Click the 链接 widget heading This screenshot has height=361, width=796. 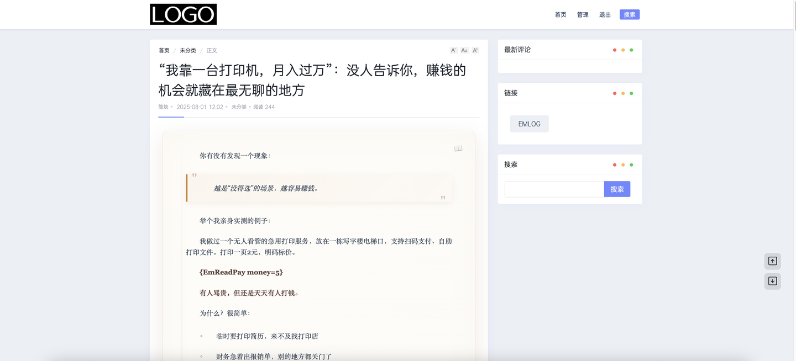(511, 93)
